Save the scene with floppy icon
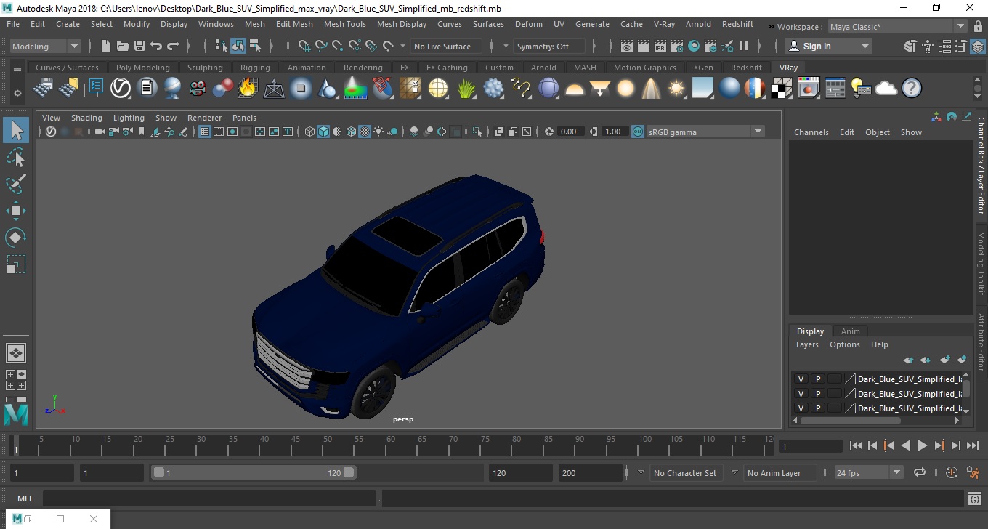Screen dimensions: 988x529 point(139,46)
